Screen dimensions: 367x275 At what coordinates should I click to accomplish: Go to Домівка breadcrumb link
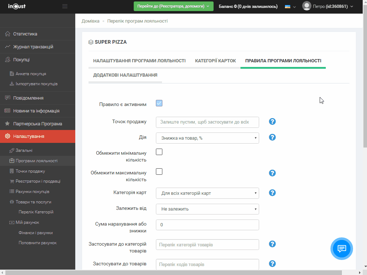click(x=90, y=21)
